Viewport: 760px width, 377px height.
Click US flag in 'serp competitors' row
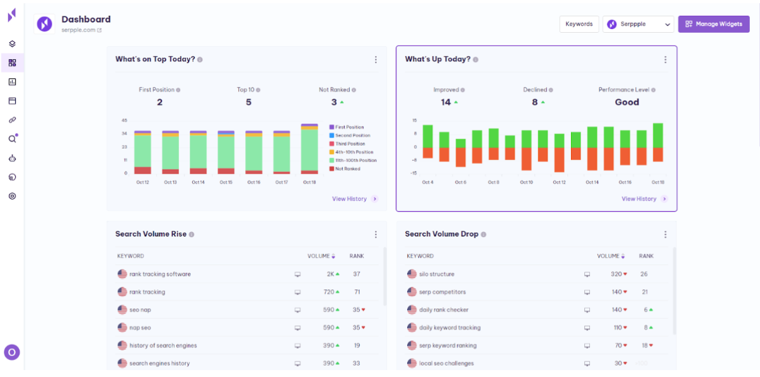(x=412, y=292)
